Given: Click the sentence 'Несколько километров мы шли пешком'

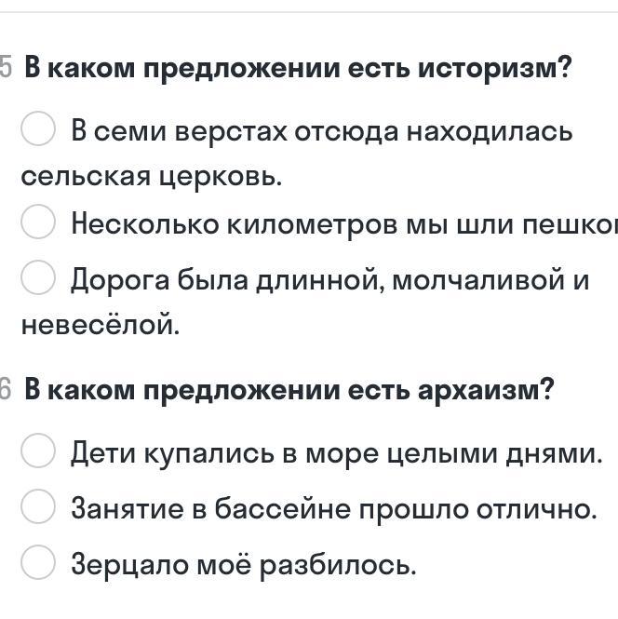Looking at the screenshot, I should point(344,223).
